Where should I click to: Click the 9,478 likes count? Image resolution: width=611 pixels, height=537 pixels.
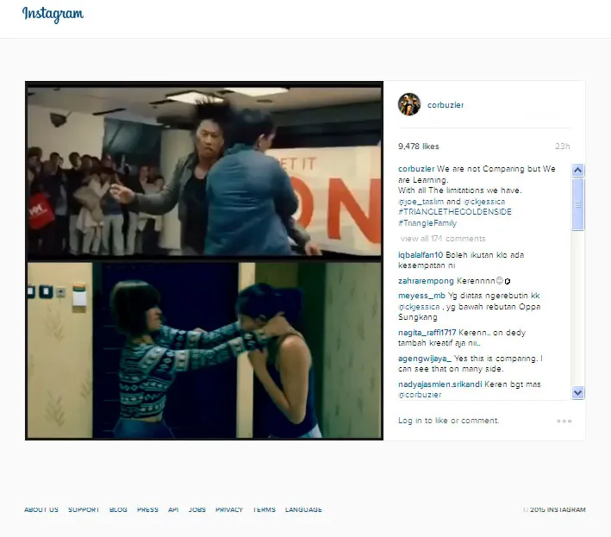pyautogui.click(x=419, y=147)
